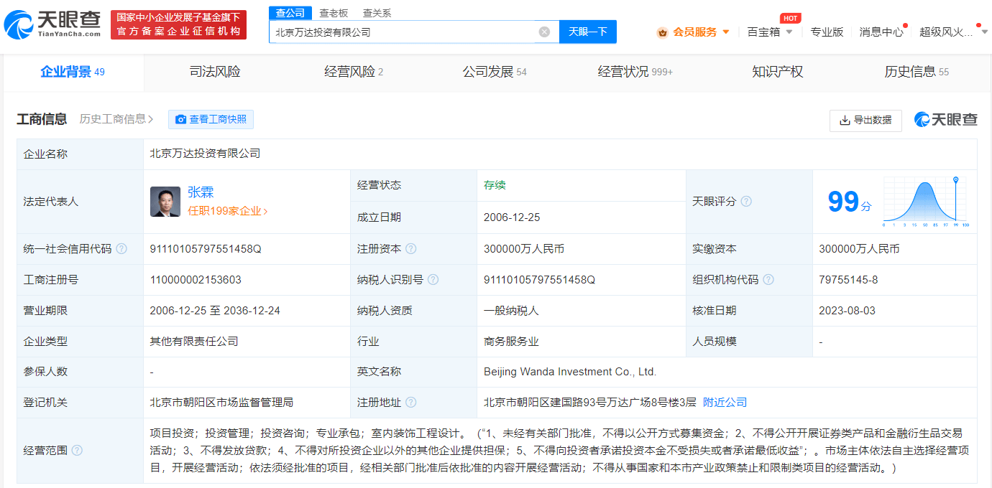Open the red 官方备案企业征信机构 banner
This screenshot has width=992, height=488.
click(x=178, y=24)
